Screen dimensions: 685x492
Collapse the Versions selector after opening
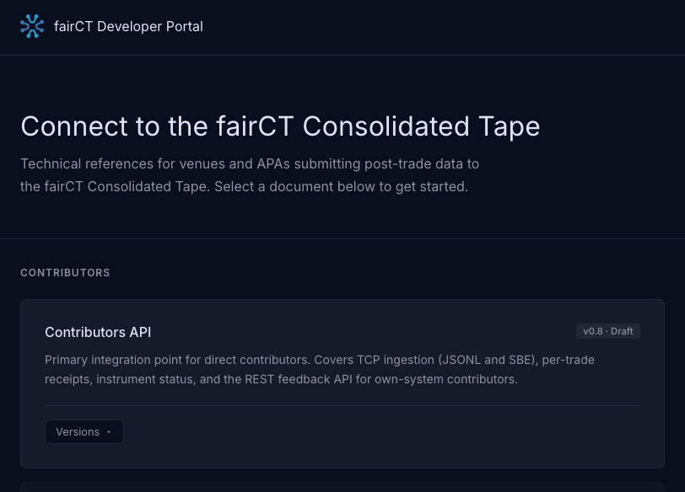click(84, 431)
